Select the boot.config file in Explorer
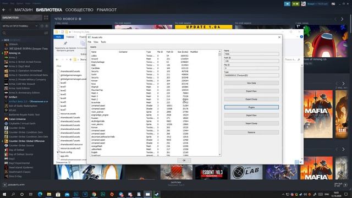The height and width of the screenshot is (198, 352). point(66,152)
